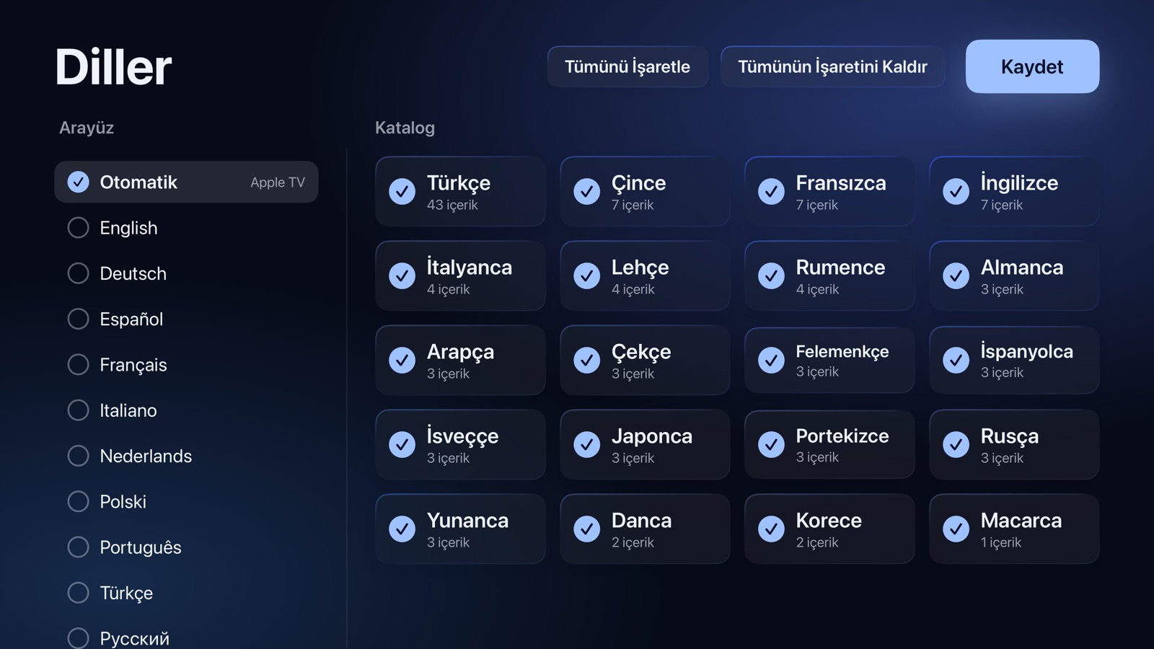Toggle the Macarca catalog tile
The width and height of the screenshot is (1154, 649).
click(1014, 529)
